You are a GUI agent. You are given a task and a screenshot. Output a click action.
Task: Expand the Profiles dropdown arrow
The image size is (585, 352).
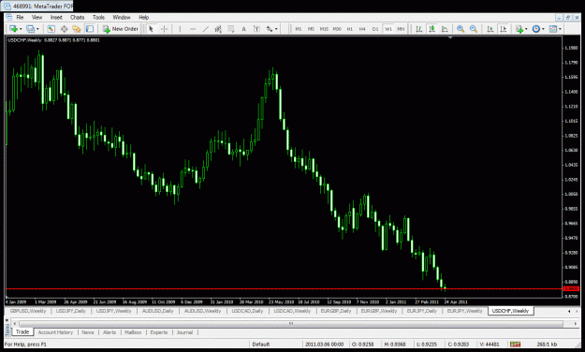click(x=37, y=29)
